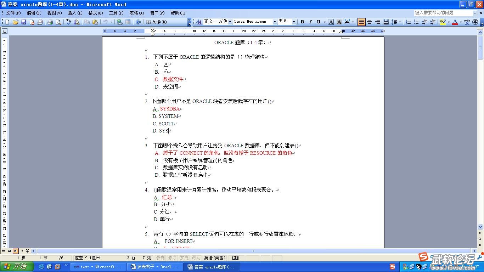
Task: Toggle bold formatting
Action: click(302, 22)
